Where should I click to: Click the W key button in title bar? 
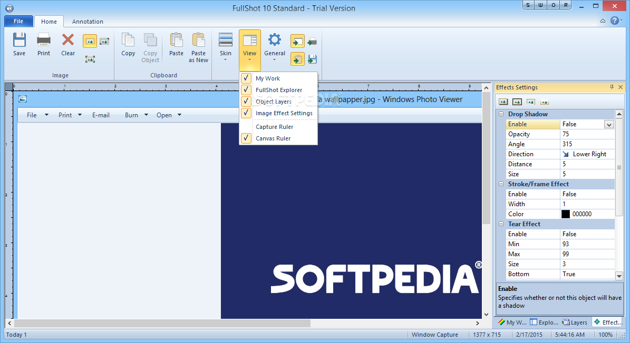(x=540, y=5)
